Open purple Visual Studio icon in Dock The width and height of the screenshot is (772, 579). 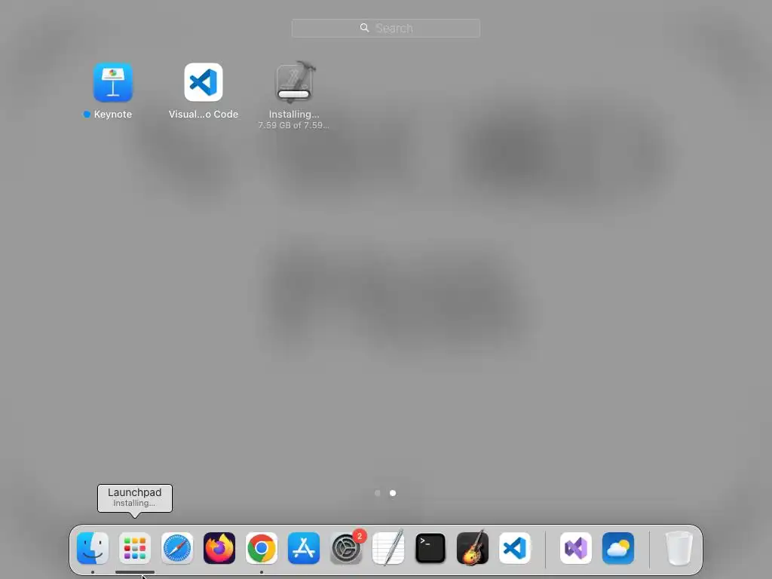[x=576, y=548]
